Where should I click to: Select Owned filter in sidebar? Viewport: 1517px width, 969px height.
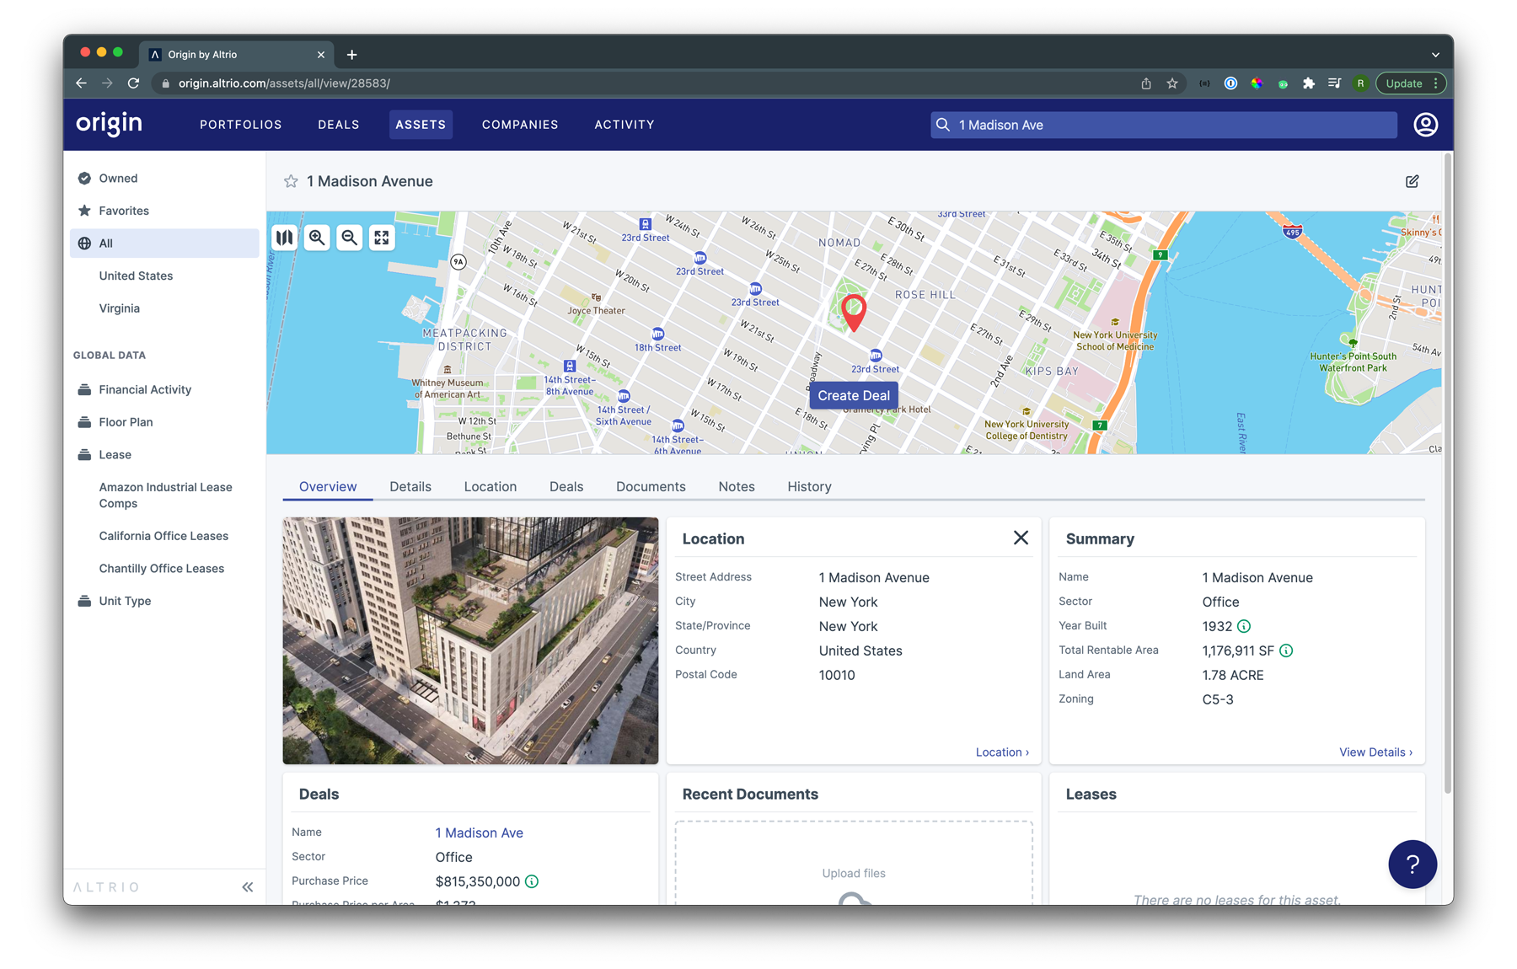[118, 178]
